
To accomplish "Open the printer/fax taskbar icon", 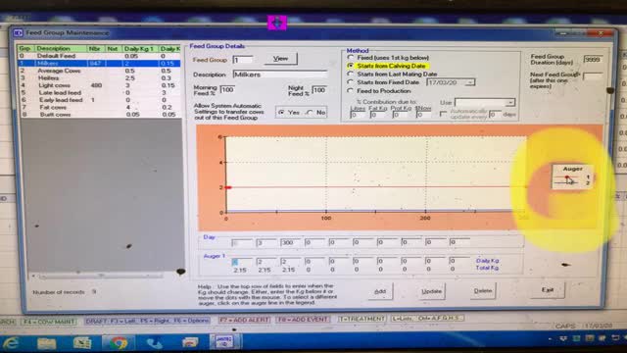I will point(189,342).
